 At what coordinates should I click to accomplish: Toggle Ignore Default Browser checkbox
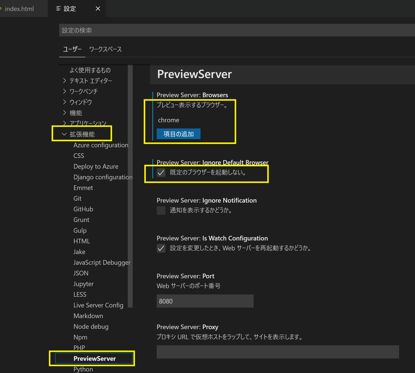161,172
